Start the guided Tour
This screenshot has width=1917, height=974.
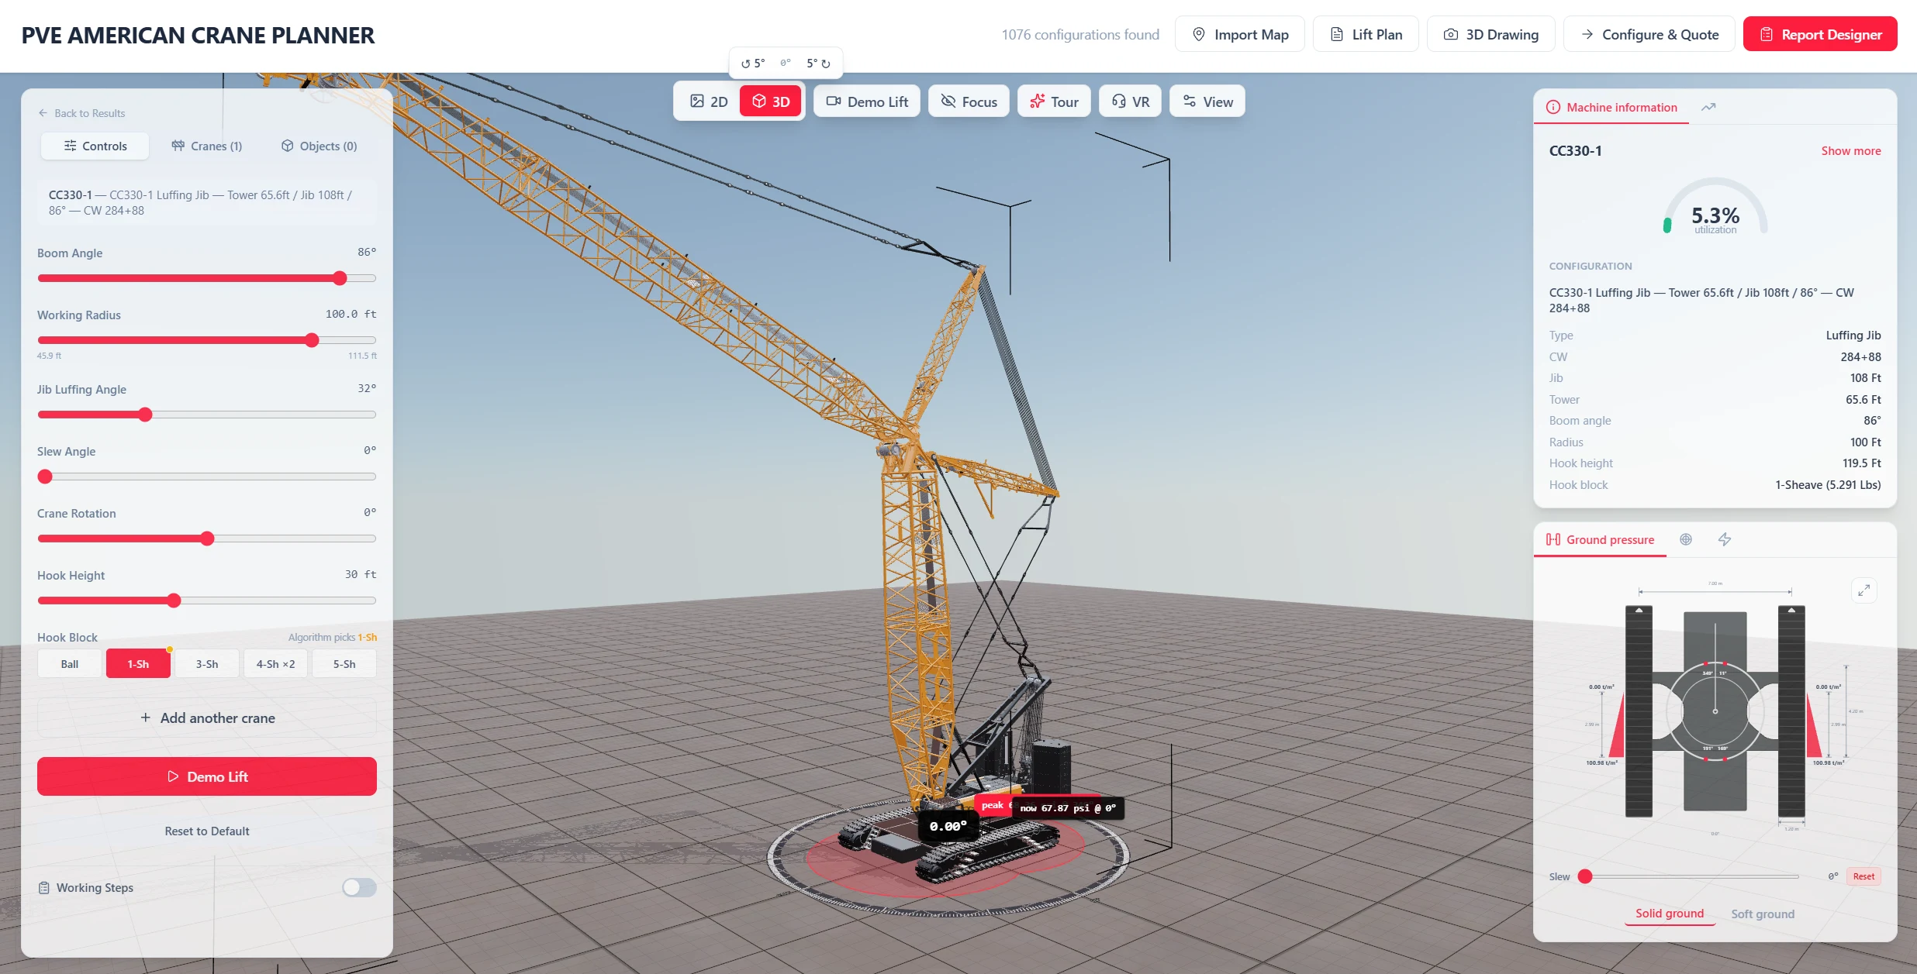point(1054,102)
